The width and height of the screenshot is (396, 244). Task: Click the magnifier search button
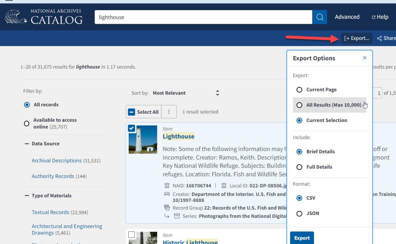[319, 17]
